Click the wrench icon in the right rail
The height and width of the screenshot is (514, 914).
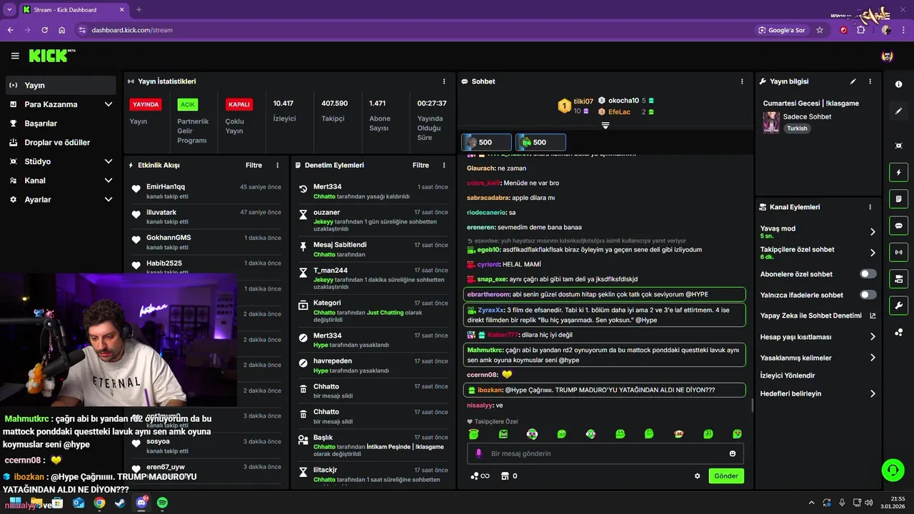coord(898,306)
